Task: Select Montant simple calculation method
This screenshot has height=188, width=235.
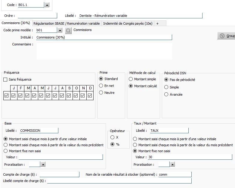Action: pos(131,79)
